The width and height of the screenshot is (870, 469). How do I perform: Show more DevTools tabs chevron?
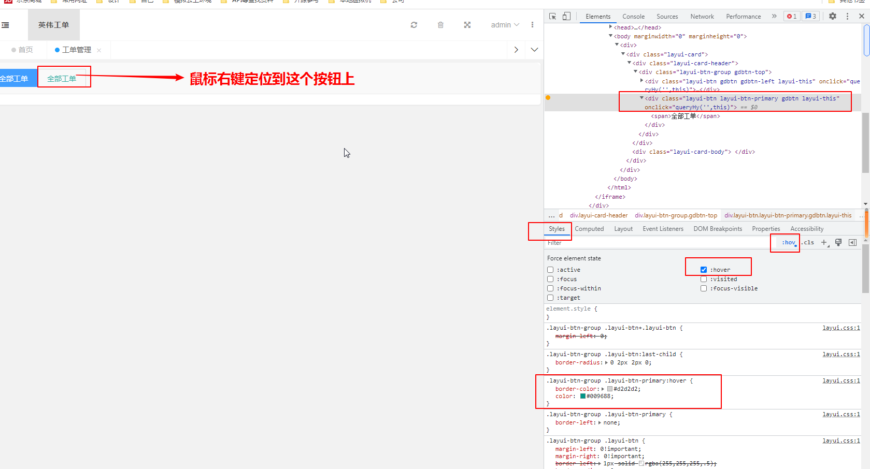774,16
